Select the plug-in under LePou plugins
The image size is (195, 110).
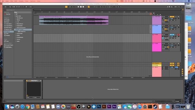(x=23, y=31)
